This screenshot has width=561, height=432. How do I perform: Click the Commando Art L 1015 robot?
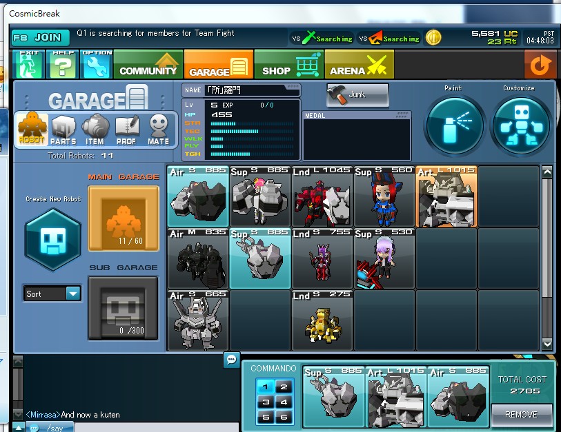point(396,397)
